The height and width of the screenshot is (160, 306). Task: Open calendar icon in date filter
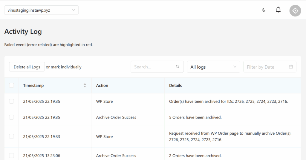(291, 67)
